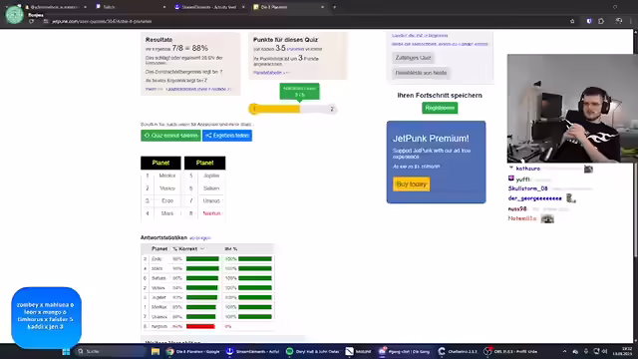Screen dimensions: 638x359
Task: Click the Uranus cell in planet table
Action: pyautogui.click(x=211, y=200)
